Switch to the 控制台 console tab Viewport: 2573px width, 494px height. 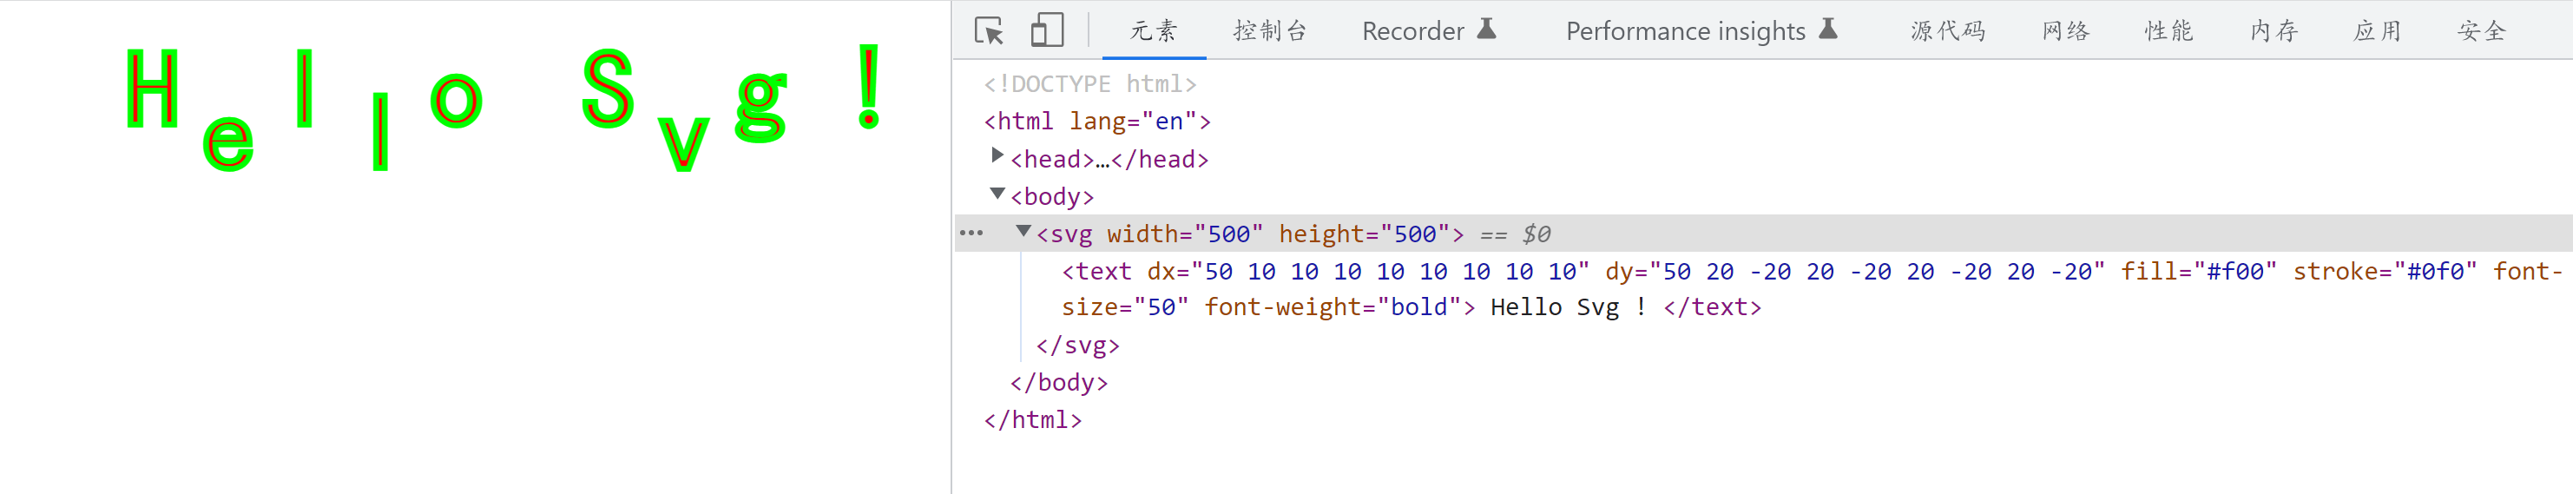(x=1269, y=31)
